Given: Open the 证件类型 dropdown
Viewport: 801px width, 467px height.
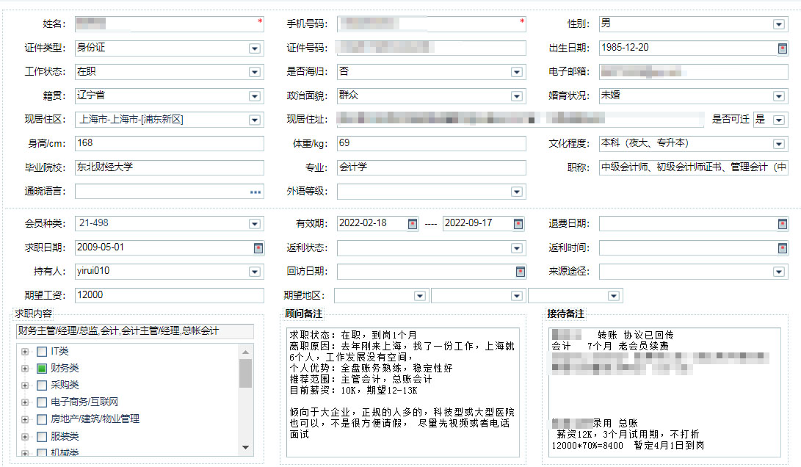Looking at the screenshot, I should [x=255, y=48].
